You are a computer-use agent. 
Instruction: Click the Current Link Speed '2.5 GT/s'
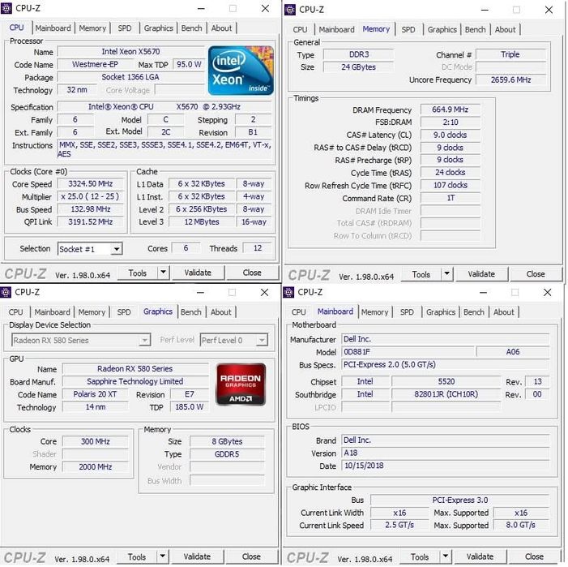tap(399, 525)
